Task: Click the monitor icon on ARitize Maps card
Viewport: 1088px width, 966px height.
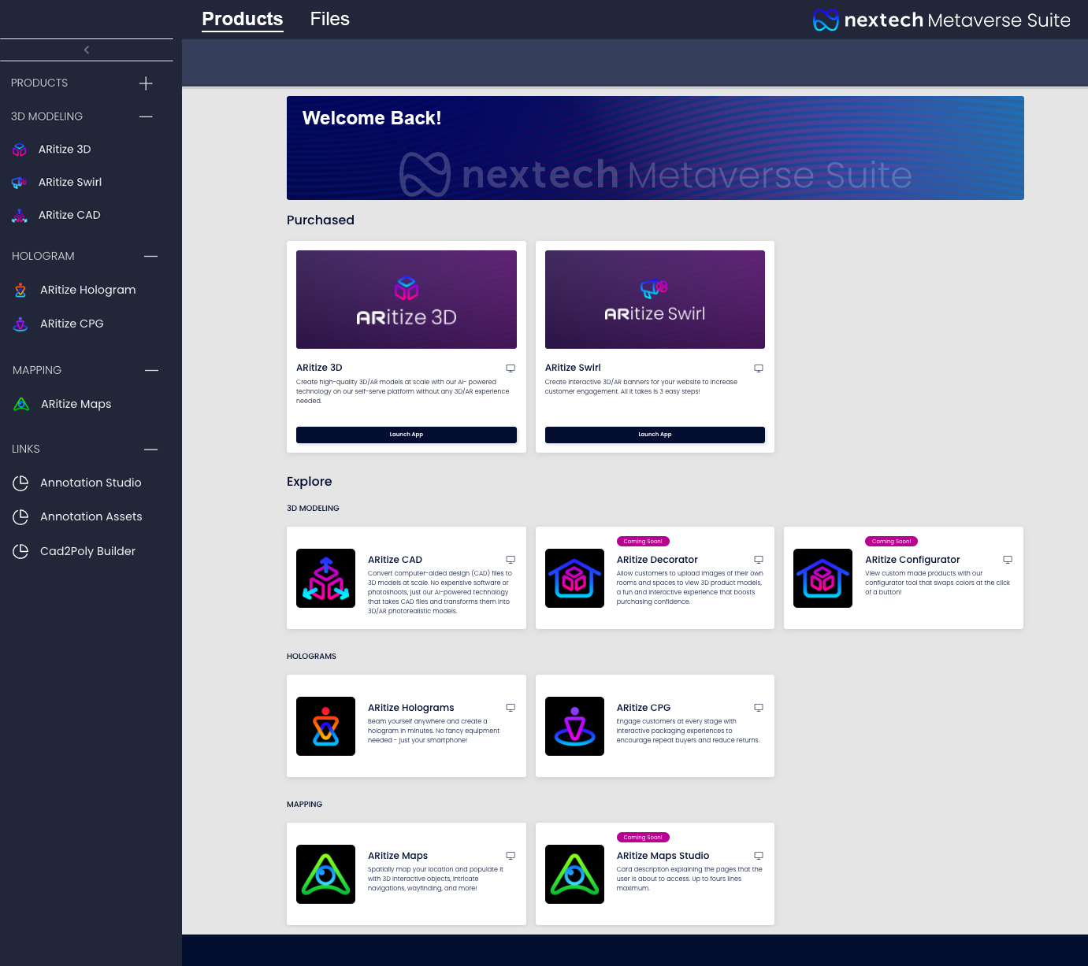Action: click(511, 856)
